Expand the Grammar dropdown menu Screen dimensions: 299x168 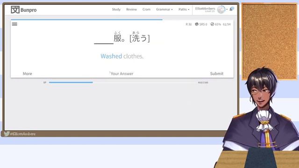pyautogui.click(x=164, y=9)
